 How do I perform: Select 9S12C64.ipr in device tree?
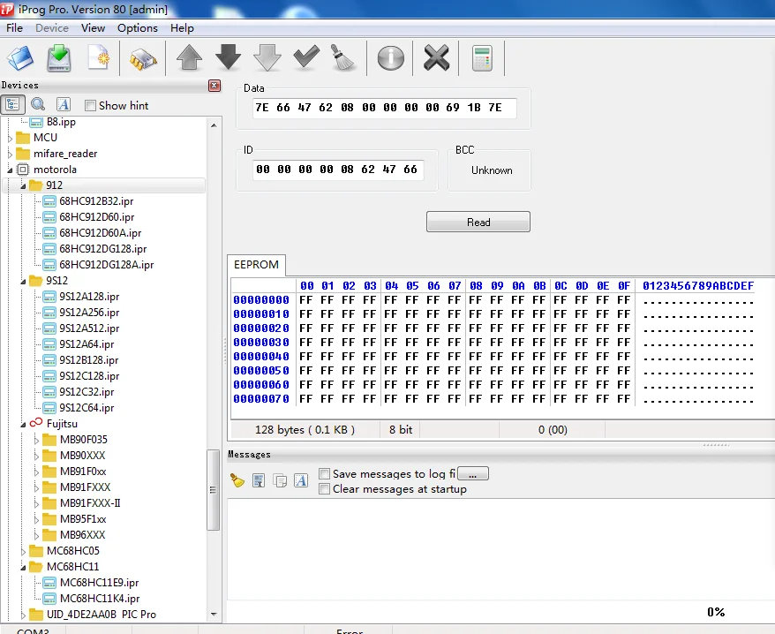coord(87,408)
